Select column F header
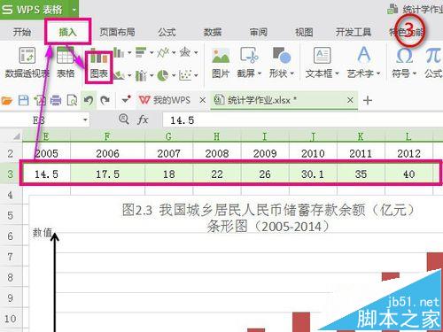The width and height of the screenshot is (443, 332). point(107,136)
